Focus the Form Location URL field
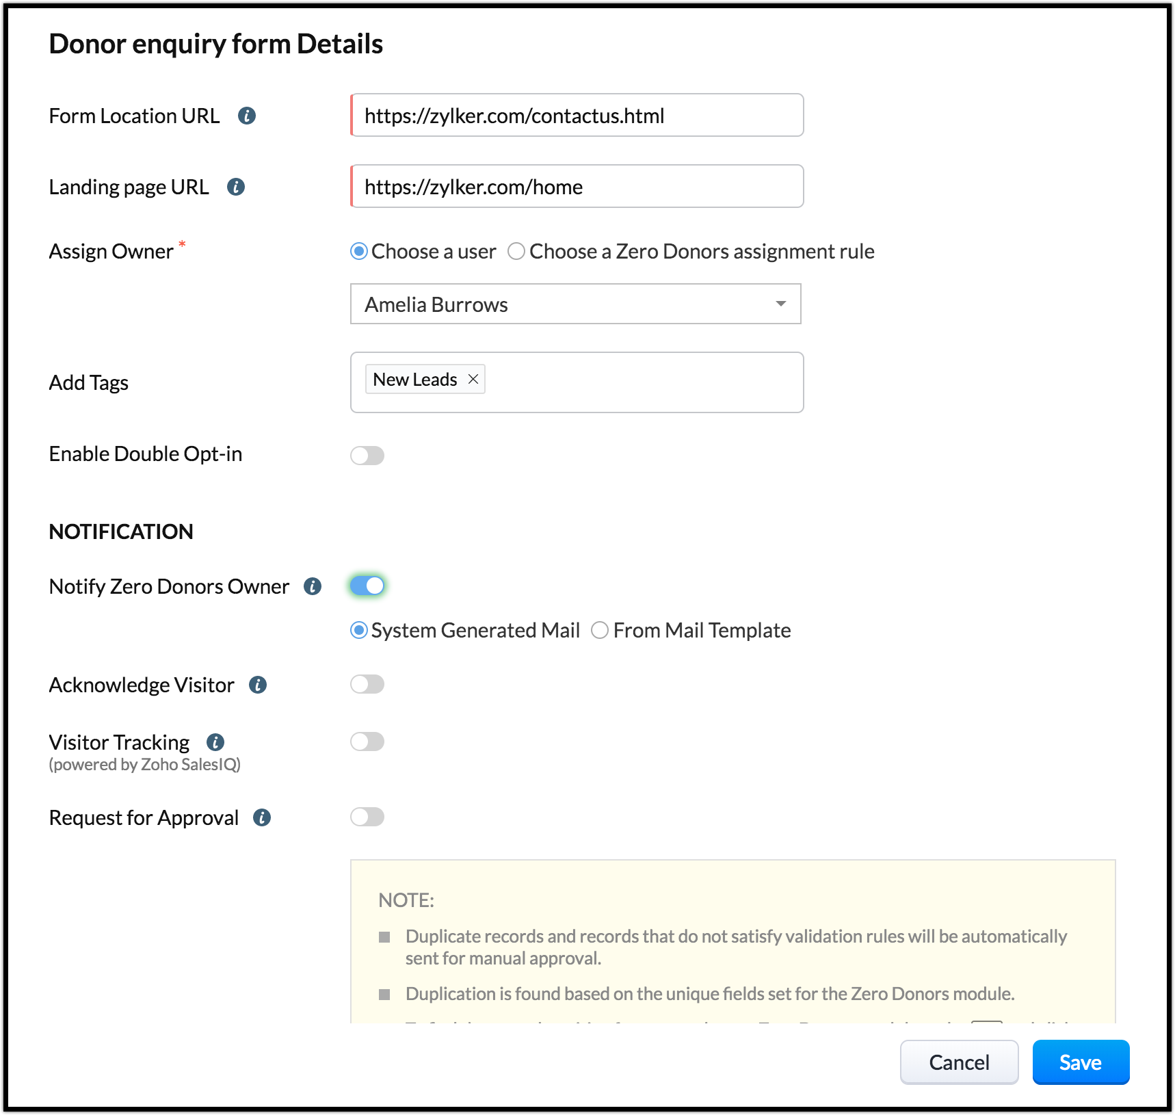 click(x=577, y=116)
